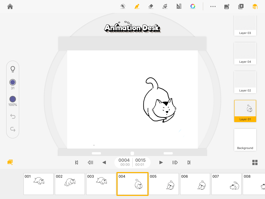265x199 pixels.
Task: Click the redo arrow
Action: pos(13,129)
